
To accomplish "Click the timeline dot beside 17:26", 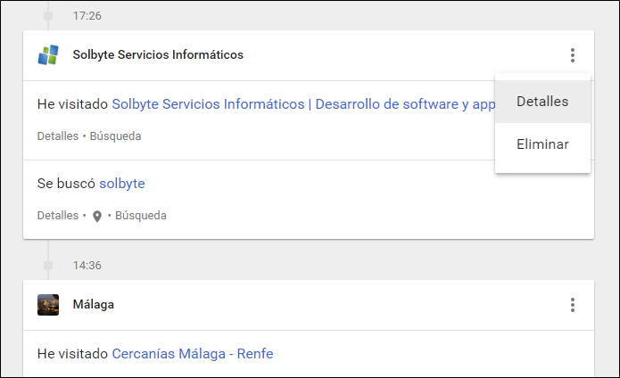I will 48,16.
